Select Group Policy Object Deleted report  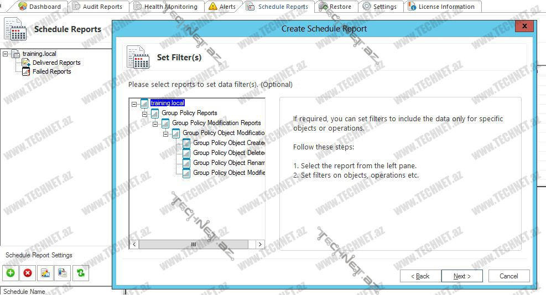click(229, 153)
